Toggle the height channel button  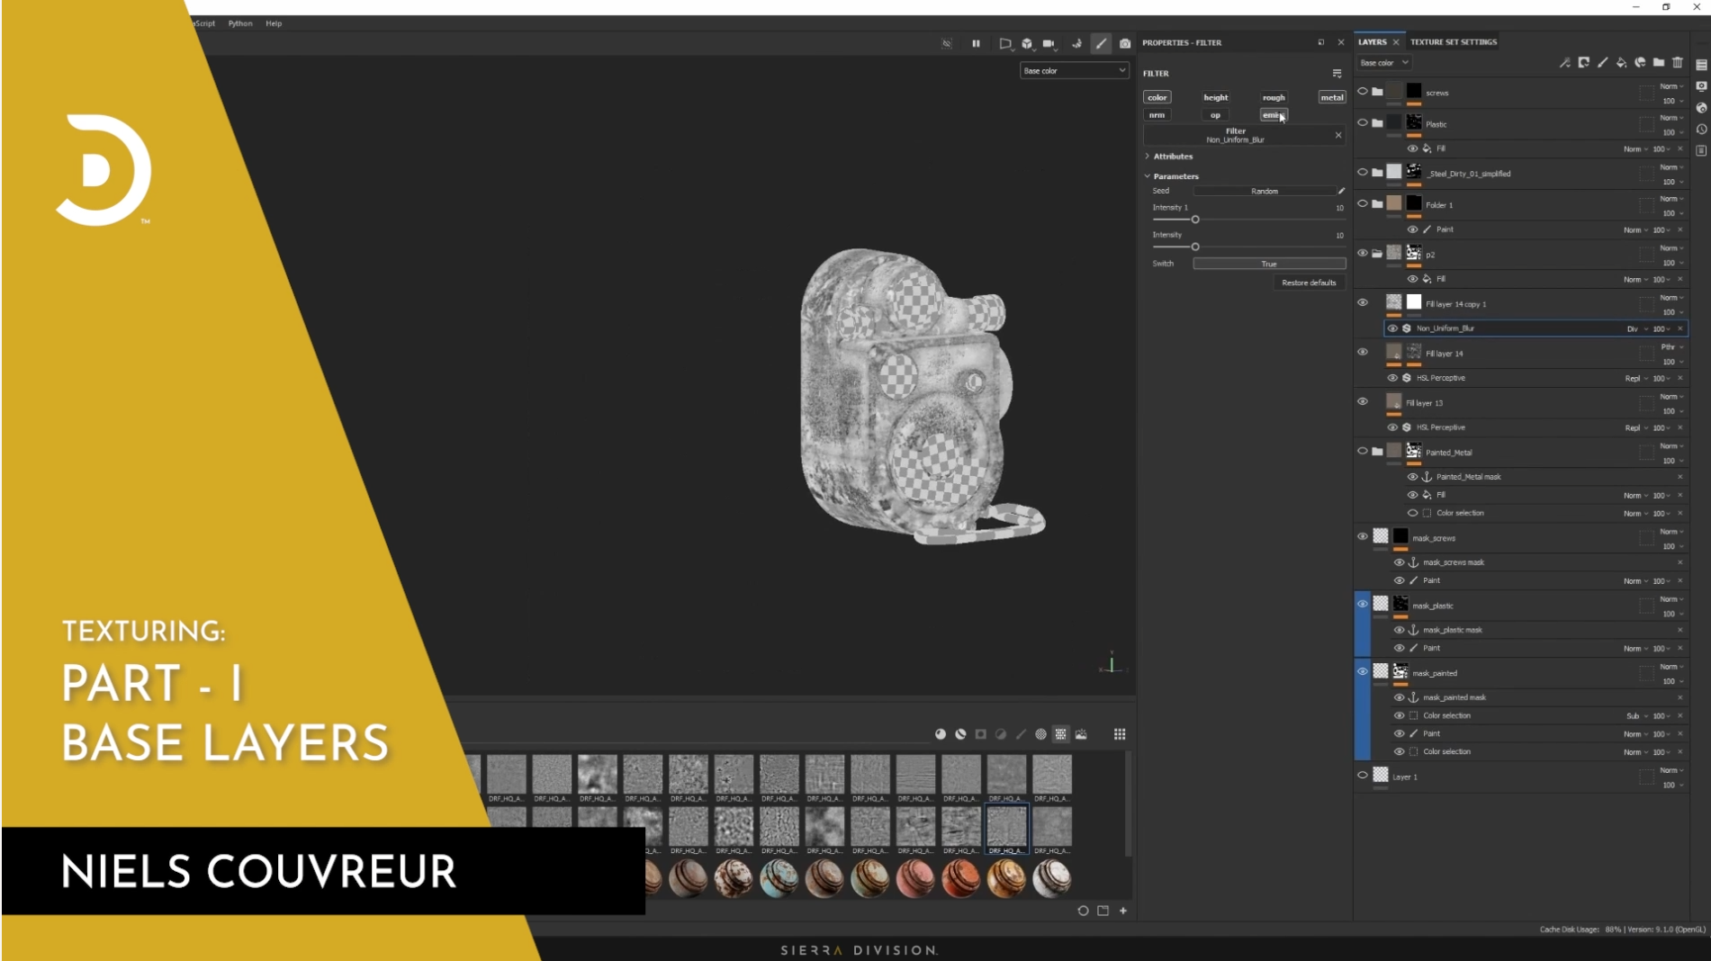click(1216, 97)
